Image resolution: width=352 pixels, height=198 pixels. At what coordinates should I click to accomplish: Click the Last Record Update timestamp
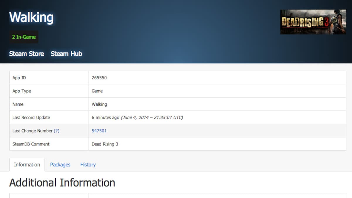(x=137, y=118)
